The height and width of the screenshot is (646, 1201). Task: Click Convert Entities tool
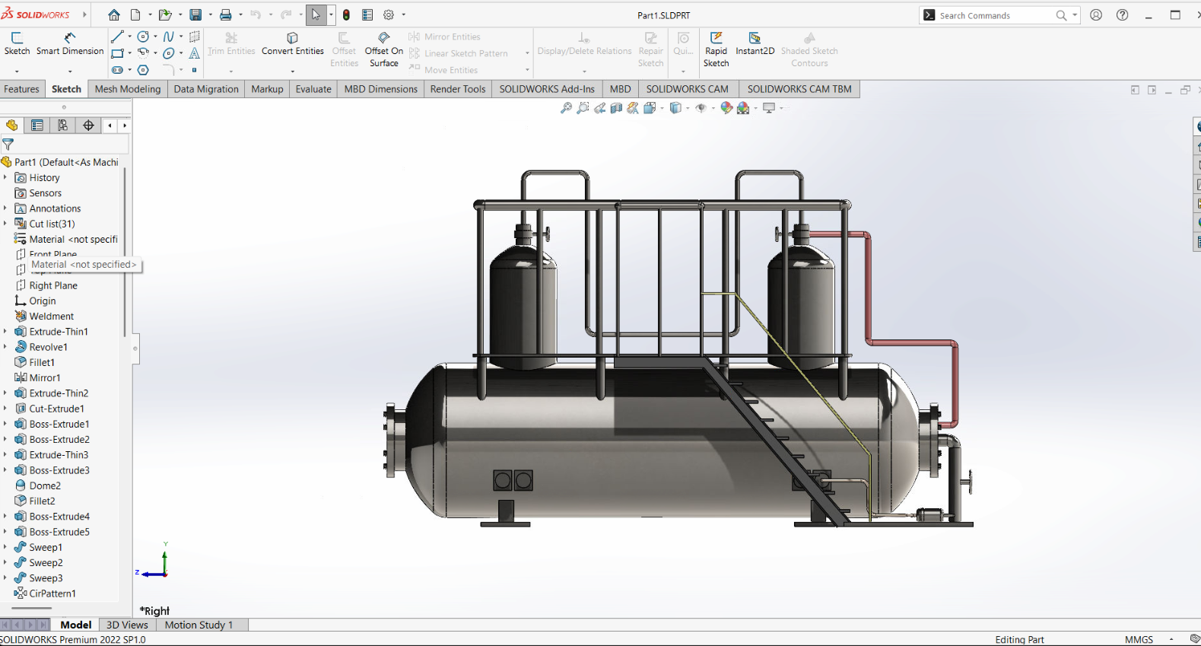(293, 43)
